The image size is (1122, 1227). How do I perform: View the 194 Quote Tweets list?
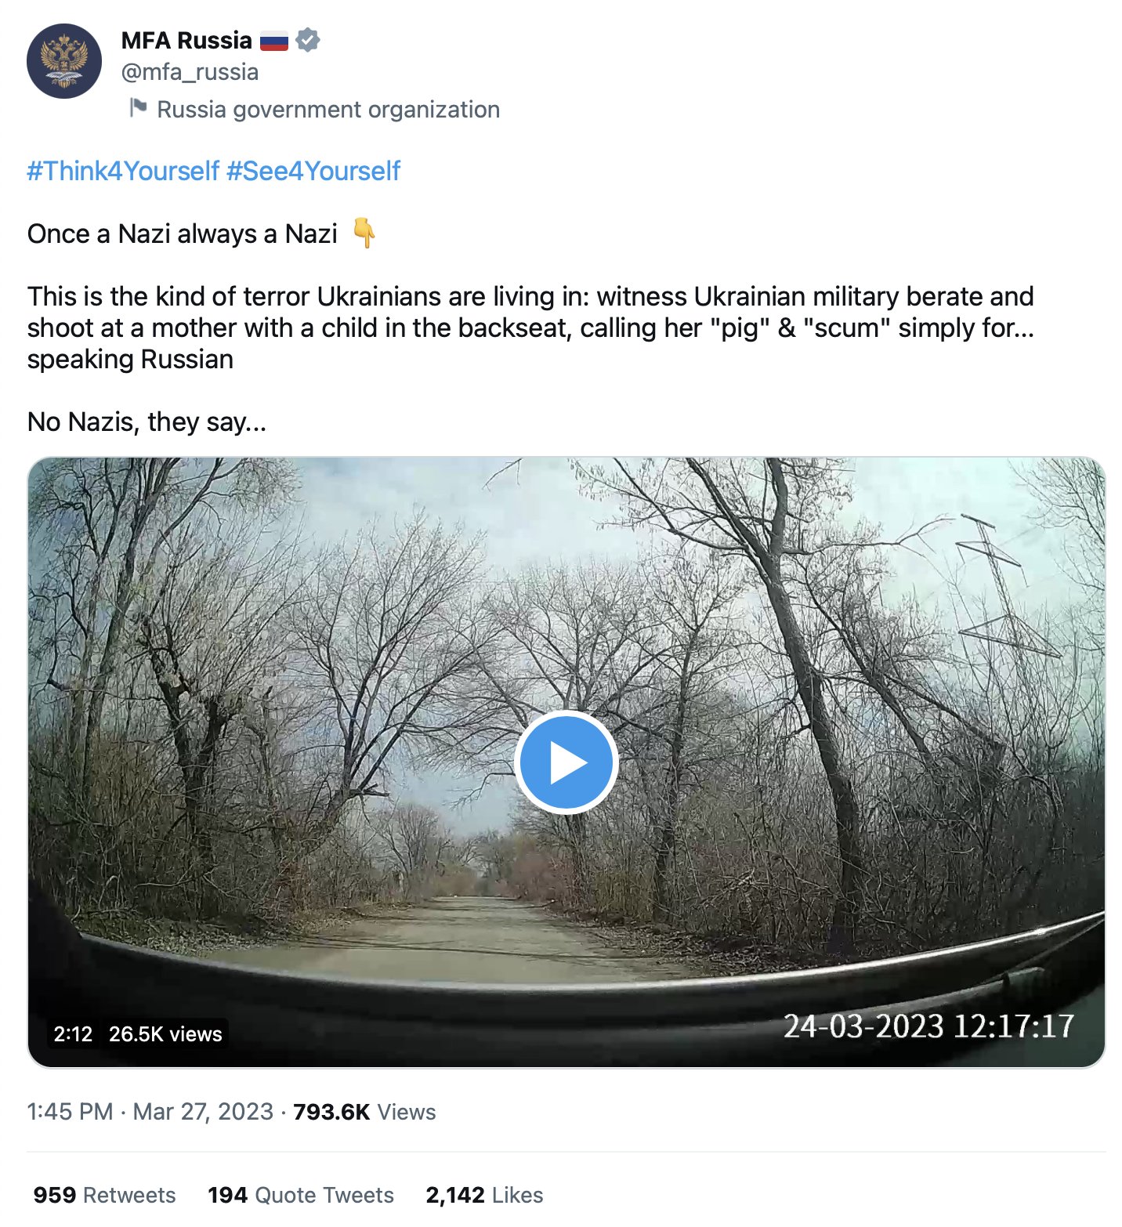301,1195
